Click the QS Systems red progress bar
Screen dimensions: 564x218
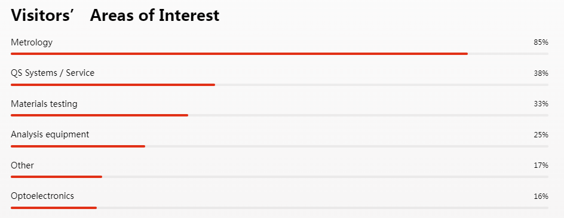(x=113, y=85)
